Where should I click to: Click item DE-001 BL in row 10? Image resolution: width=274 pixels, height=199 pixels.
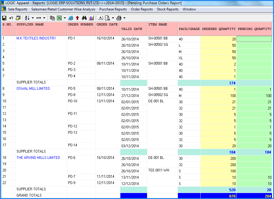156,101
